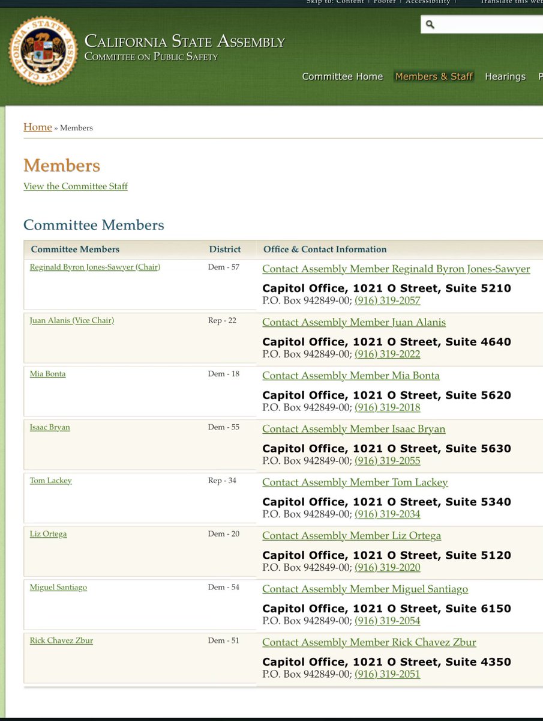Select the 'Dem - 18' district cell
Viewport: 543px width, 721px height.
click(224, 374)
